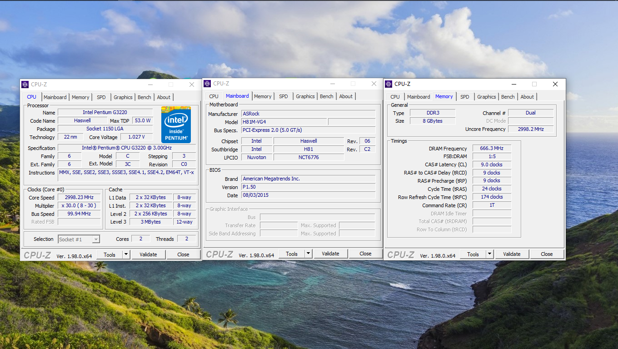The image size is (618, 349).
Task: Click the Multiplier value x 30.0
Action: pos(79,206)
